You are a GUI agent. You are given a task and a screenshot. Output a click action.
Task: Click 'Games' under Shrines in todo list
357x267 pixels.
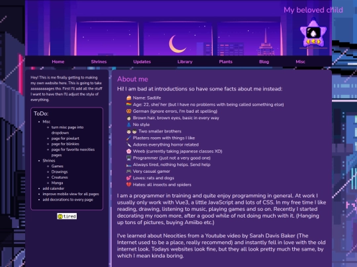pyautogui.click(x=57, y=166)
